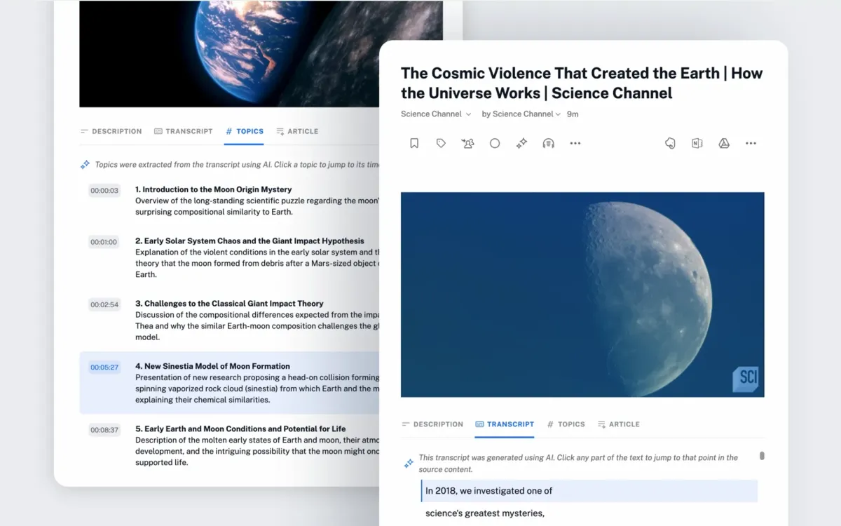Click the headphones listen icon
The image size is (841, 526).
(549, 143)
